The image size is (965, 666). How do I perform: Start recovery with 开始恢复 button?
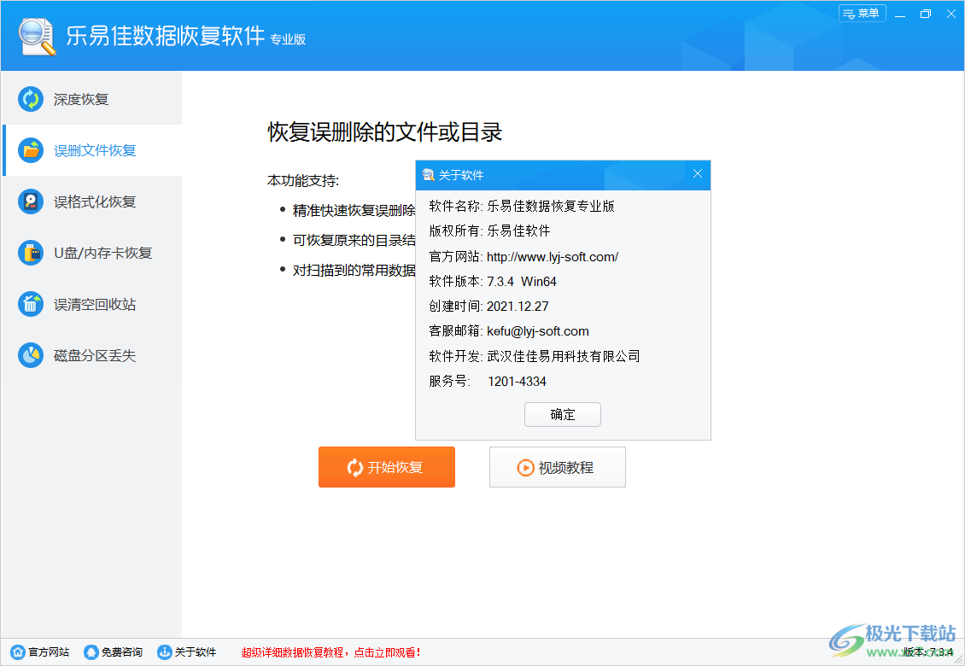pos(387,467)
